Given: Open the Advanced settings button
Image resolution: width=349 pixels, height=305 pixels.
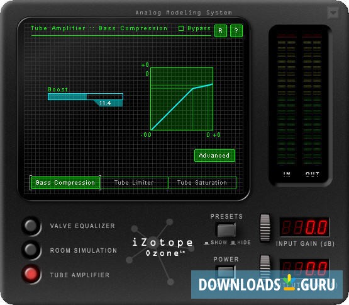Looking at the screenshot, I should (214, 156).
